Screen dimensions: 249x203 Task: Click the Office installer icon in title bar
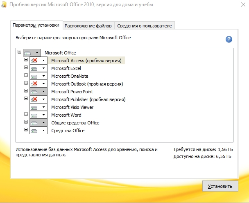4,5
